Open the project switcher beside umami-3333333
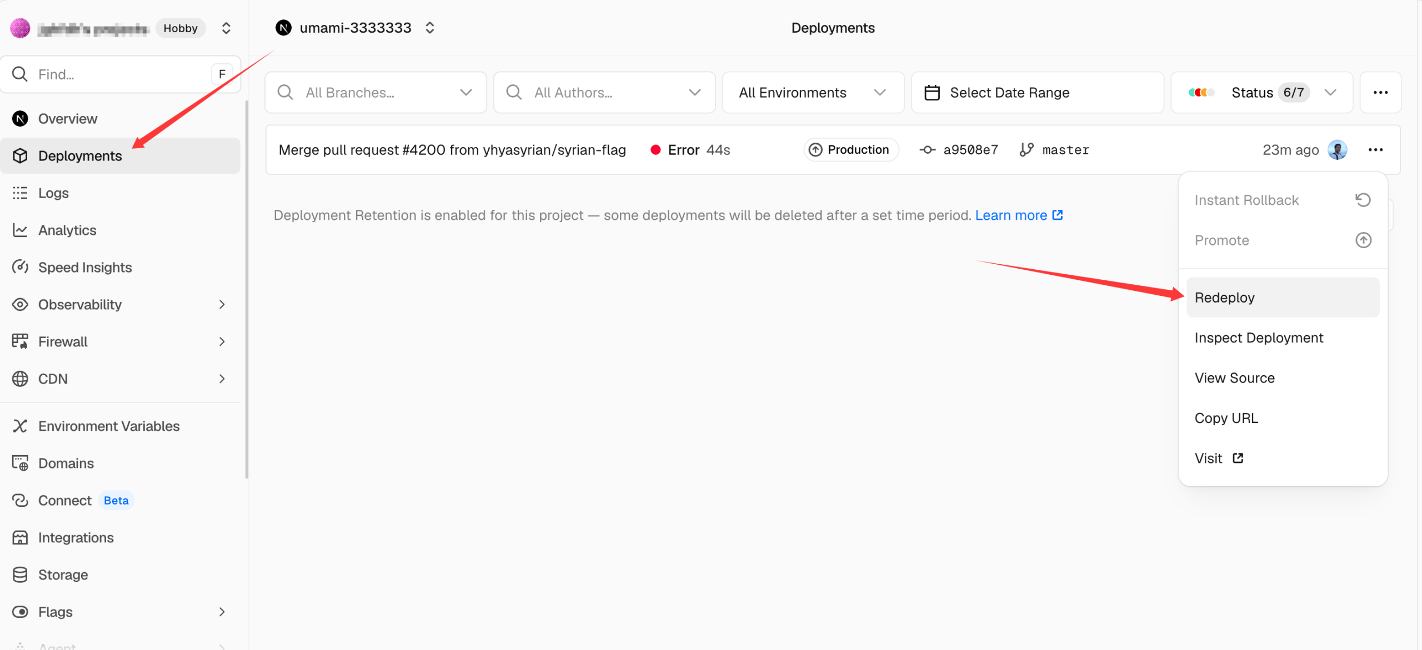This screenshot has width=1422, height=650. [x=429, y=28]
